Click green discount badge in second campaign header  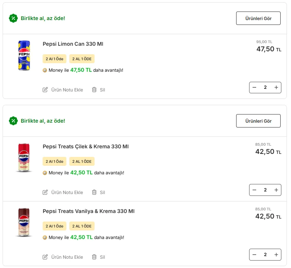pyautogui.click(x=13, y=121)
